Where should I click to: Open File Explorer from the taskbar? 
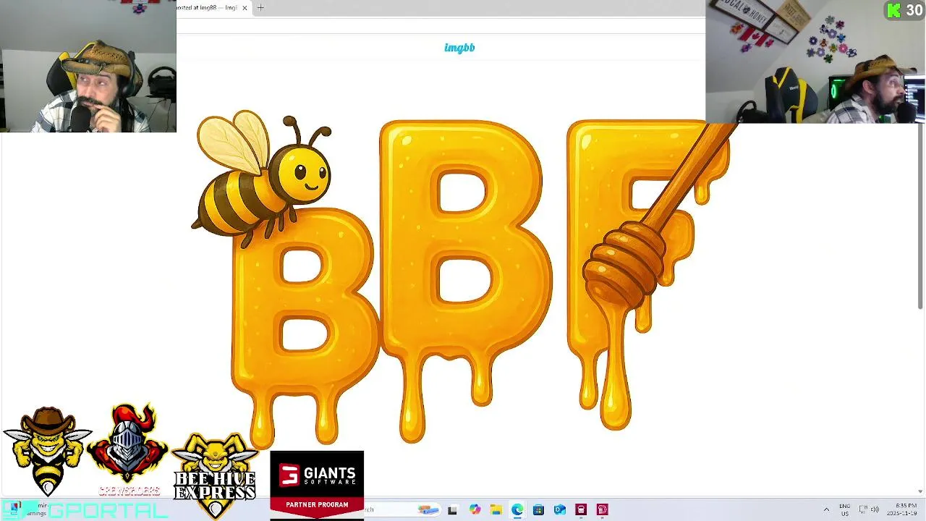tap(496, 510)
